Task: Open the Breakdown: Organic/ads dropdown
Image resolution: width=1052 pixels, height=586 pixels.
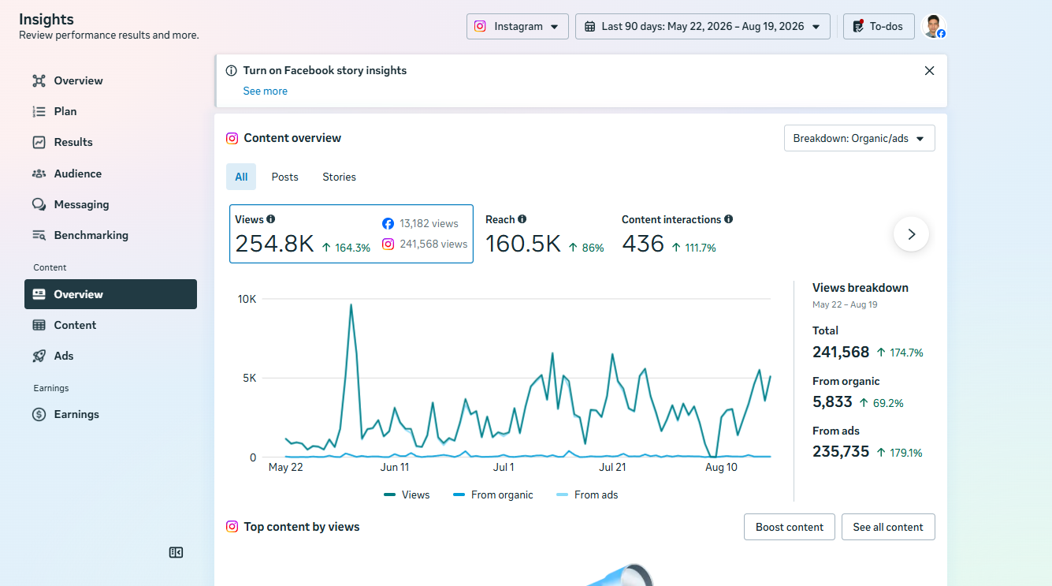Action: coord(860,138)
